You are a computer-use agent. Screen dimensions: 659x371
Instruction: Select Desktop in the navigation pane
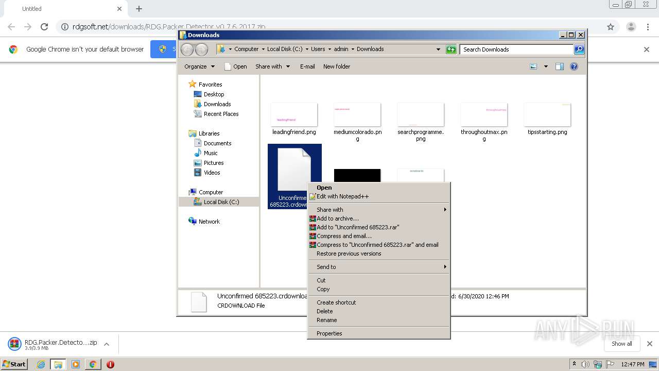pyautogui.click(x=209, y=94)
